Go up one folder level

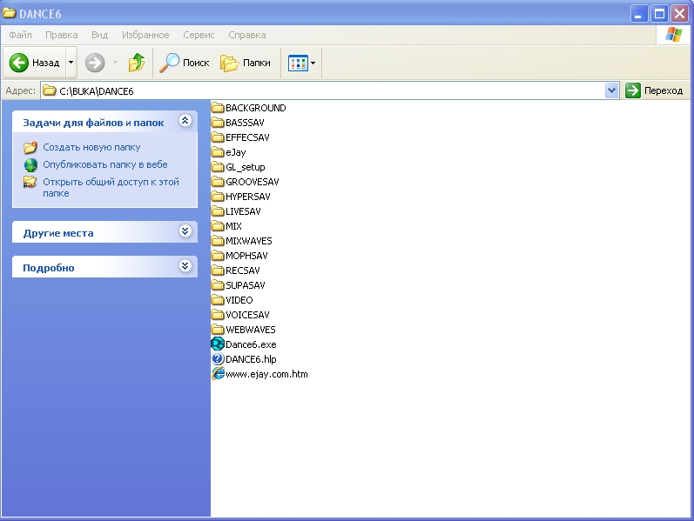tap(137, 63)
